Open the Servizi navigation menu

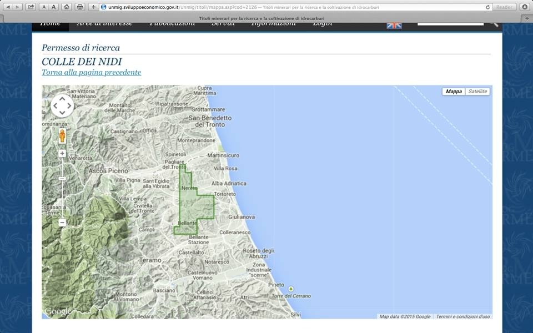[x=223, y=24]
